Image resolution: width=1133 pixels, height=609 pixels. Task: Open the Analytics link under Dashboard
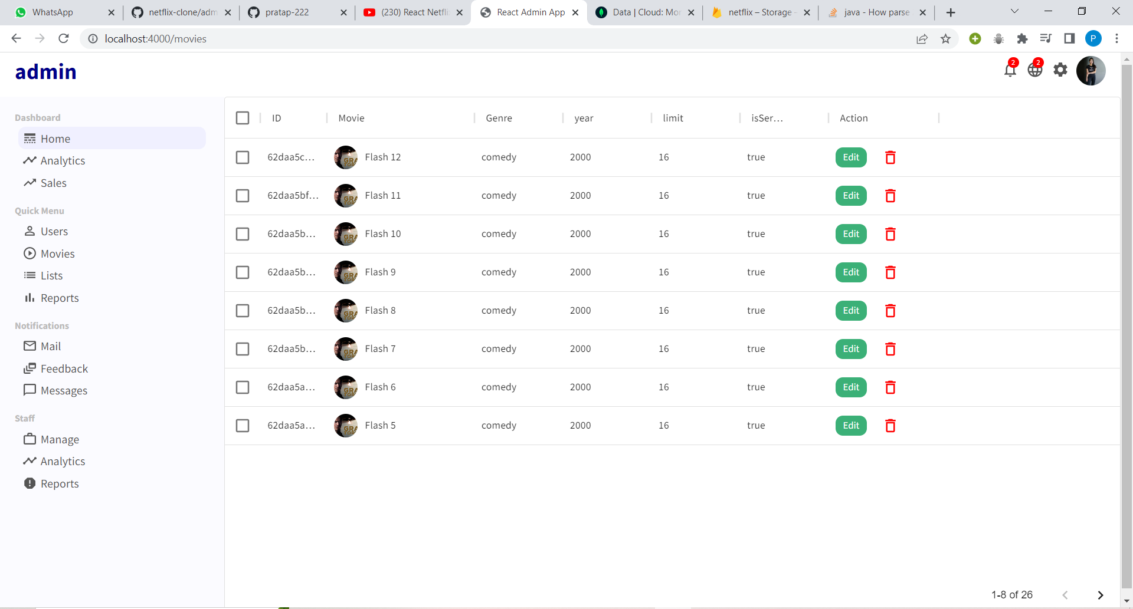62,160
